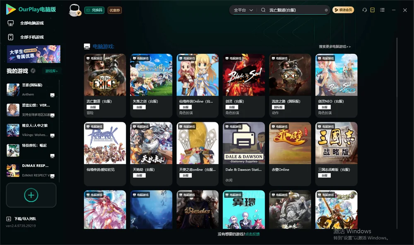The height and width of the screenshot is (245, 414).
Task: Open the 天地劫 (台服) game card
Action: [x=151, y=154]
